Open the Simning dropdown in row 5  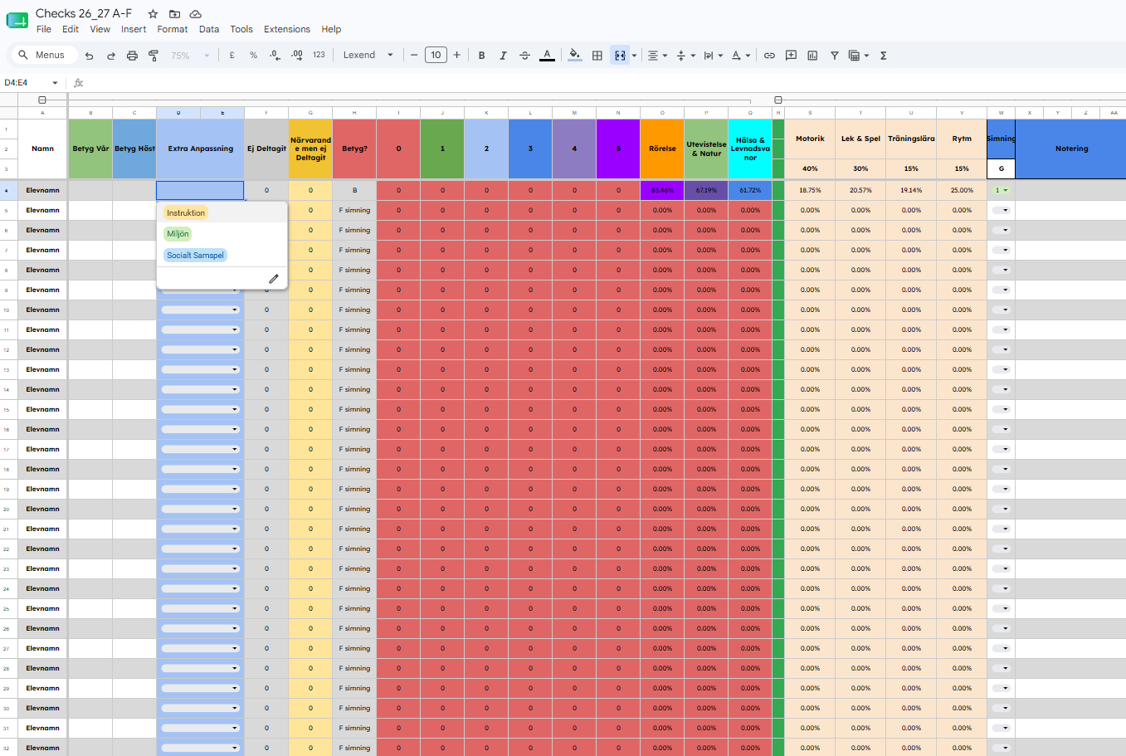tap(1002, 210)
